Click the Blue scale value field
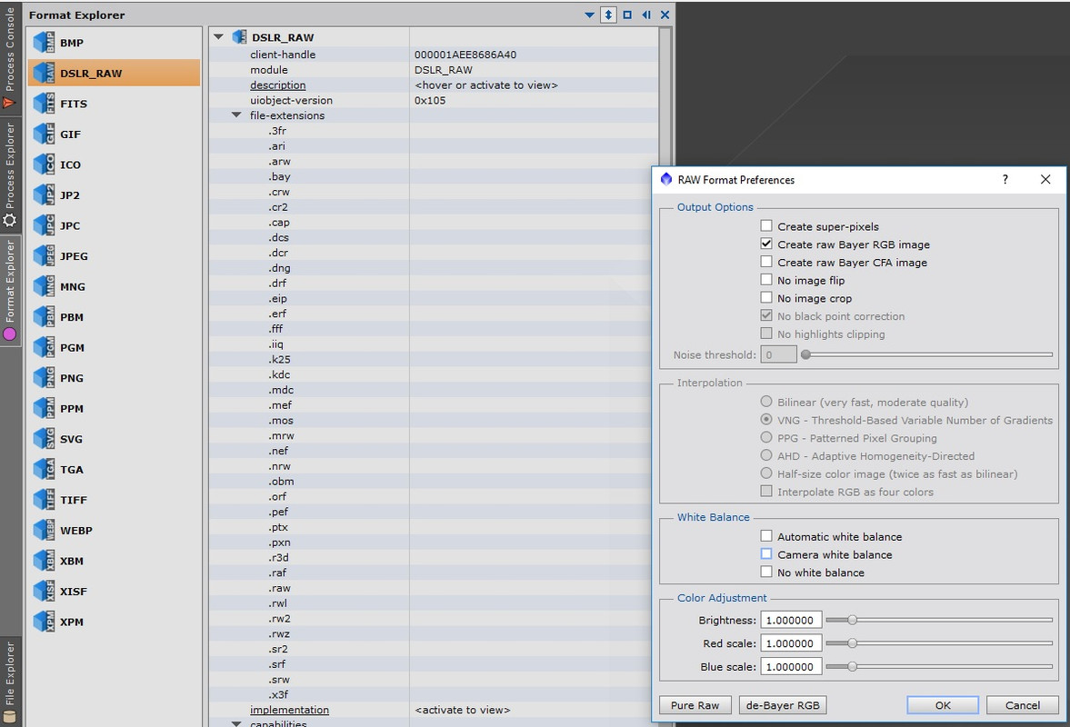Image resolution: width=1070 pixels, height=727 pixels. [x=791, y=666]
